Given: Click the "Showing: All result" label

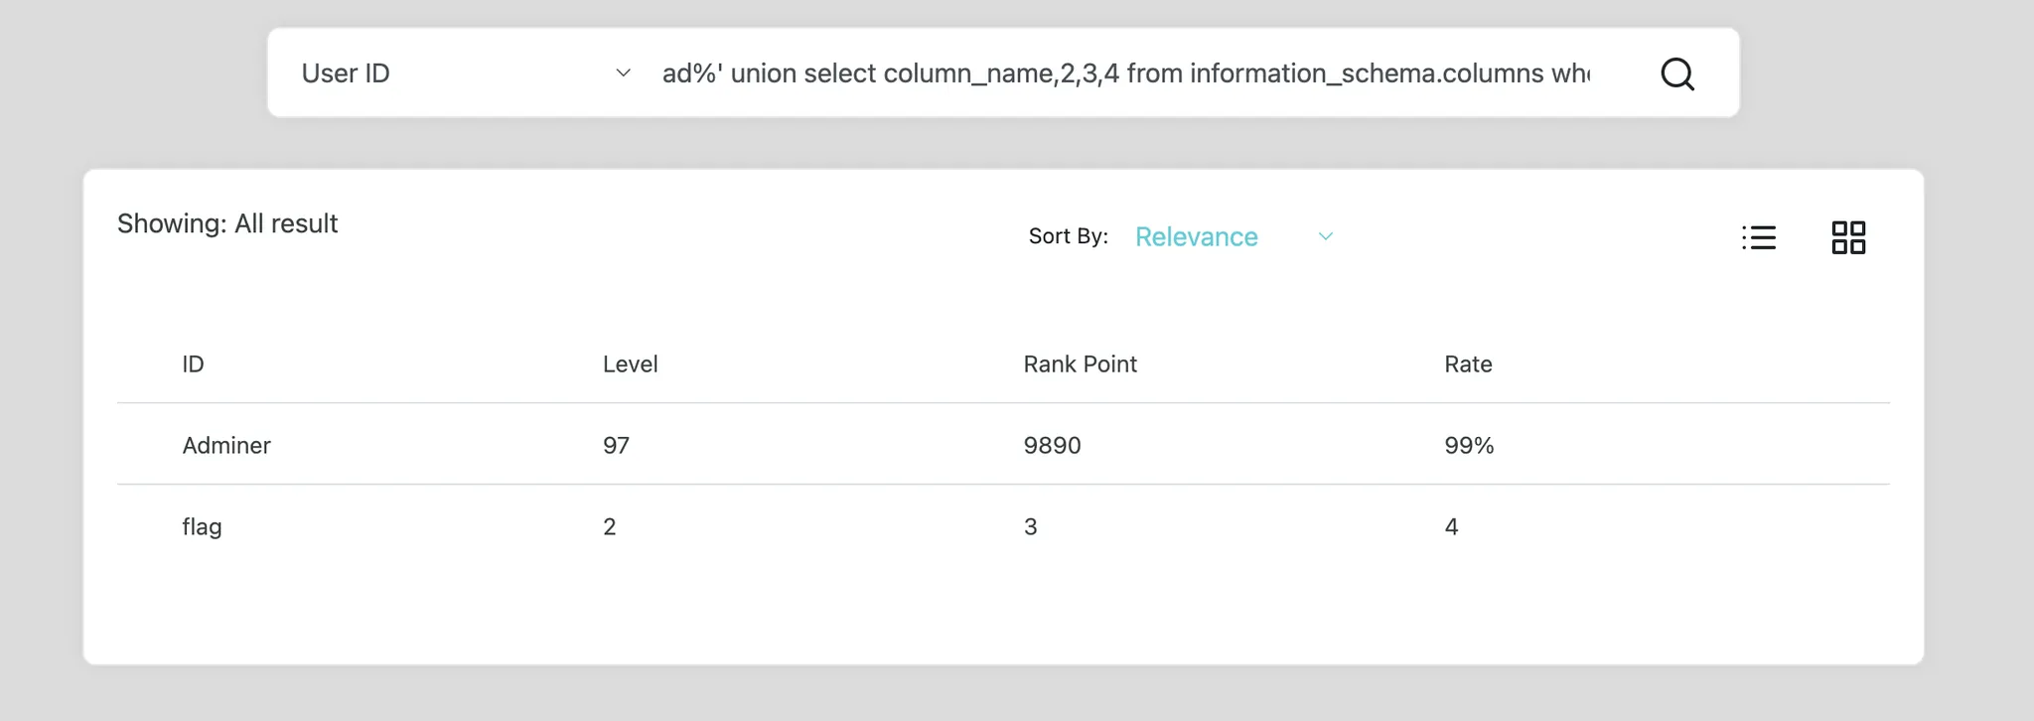Looking at the screenshot, I should 227,224.
